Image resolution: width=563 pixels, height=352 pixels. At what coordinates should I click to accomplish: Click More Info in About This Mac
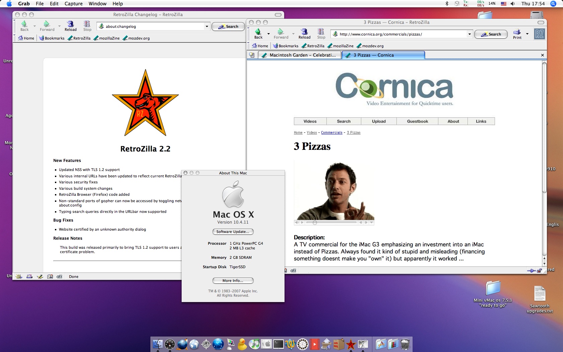click(x=233, y=281)
